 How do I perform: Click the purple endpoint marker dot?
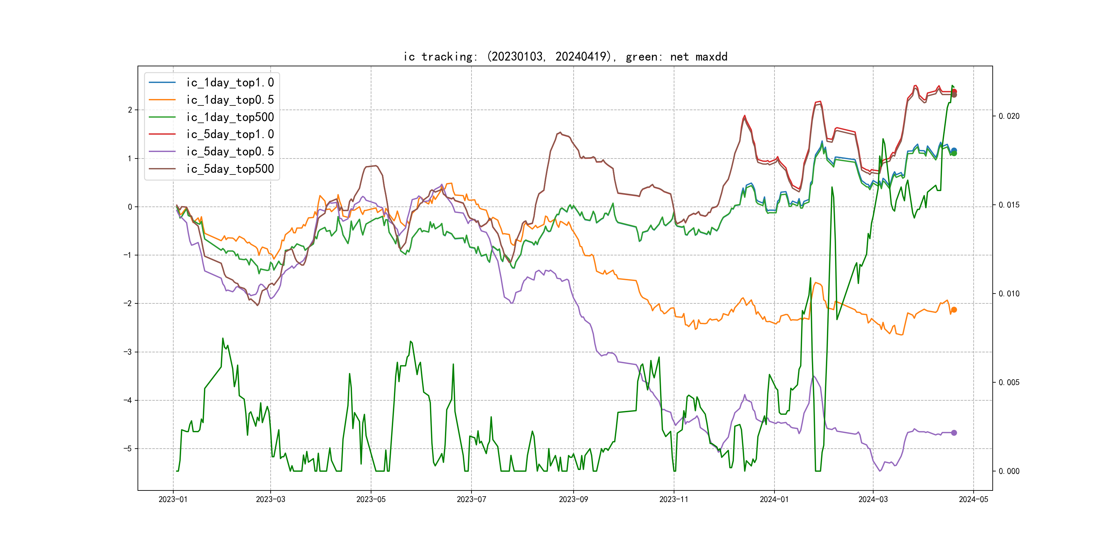pos(954,433)
